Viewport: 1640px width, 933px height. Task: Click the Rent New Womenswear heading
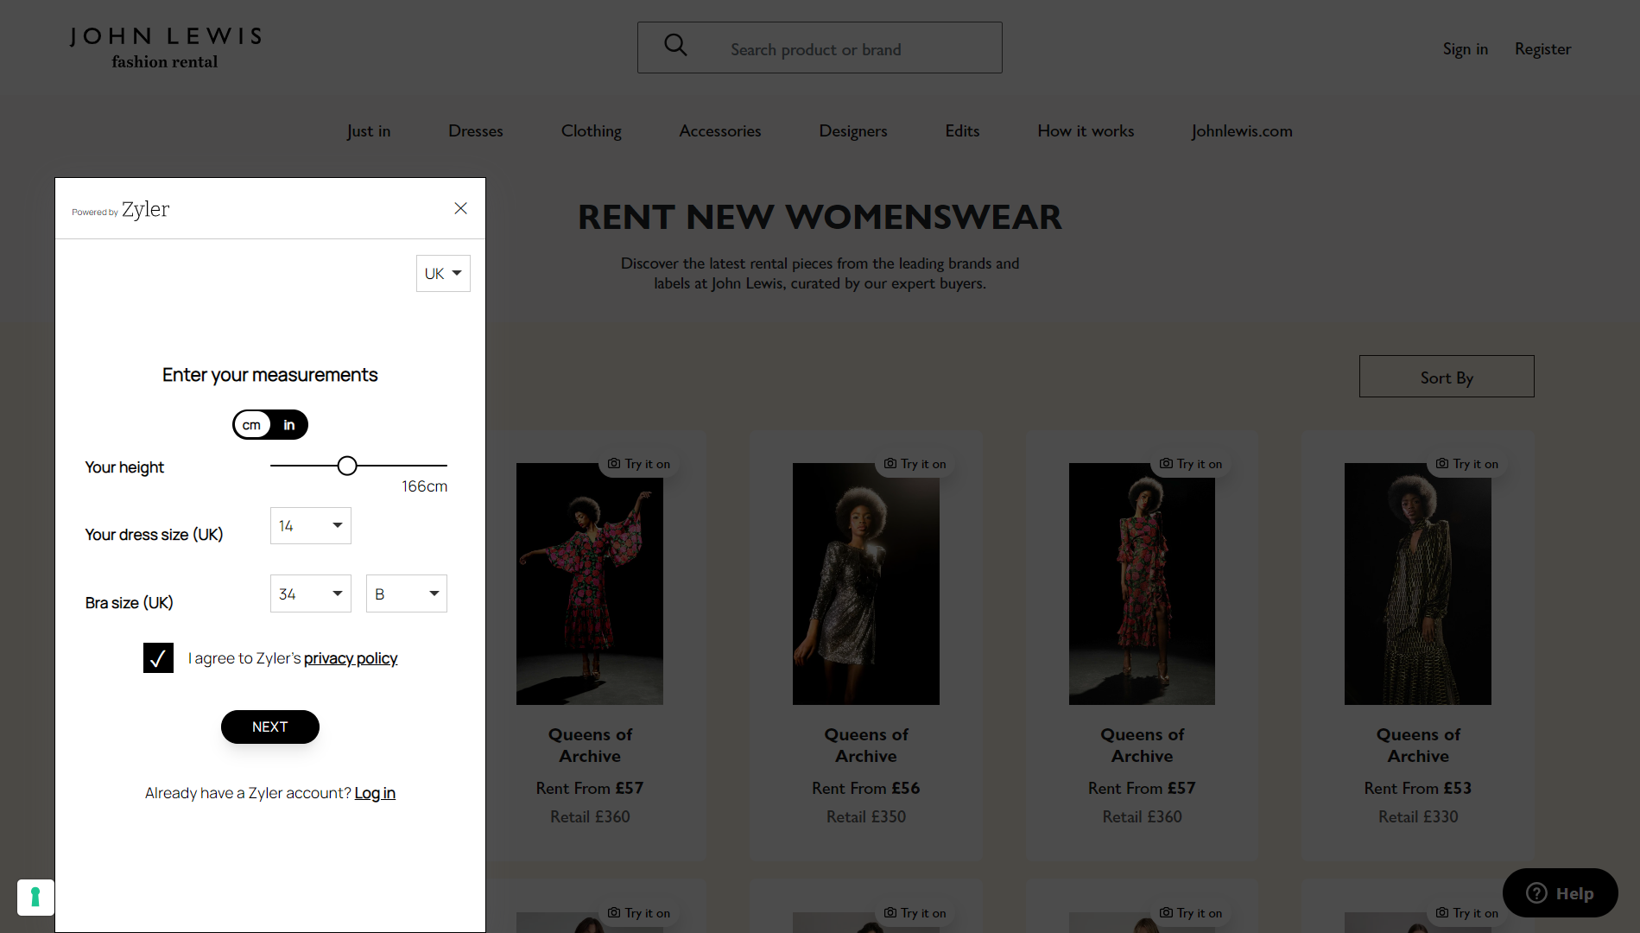pyautogui.click(x=820, y=217)
